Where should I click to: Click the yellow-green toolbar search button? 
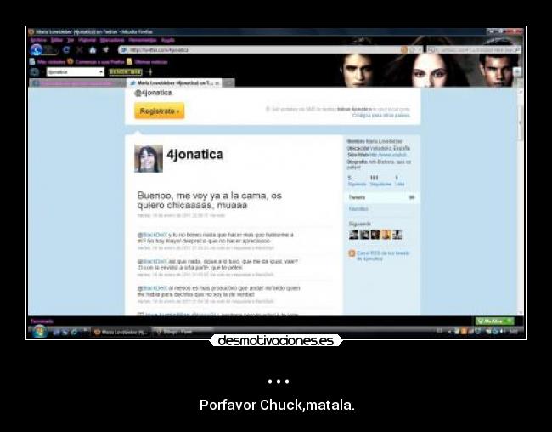126,72
